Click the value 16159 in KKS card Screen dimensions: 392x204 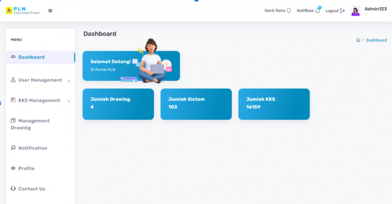pyautogui.click(x=253, y=107)
